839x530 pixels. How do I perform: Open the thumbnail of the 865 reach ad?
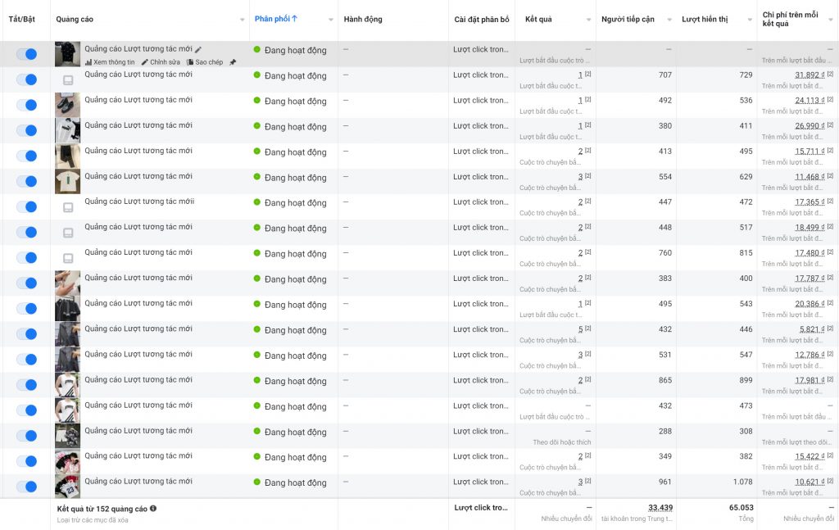[67, 384]
